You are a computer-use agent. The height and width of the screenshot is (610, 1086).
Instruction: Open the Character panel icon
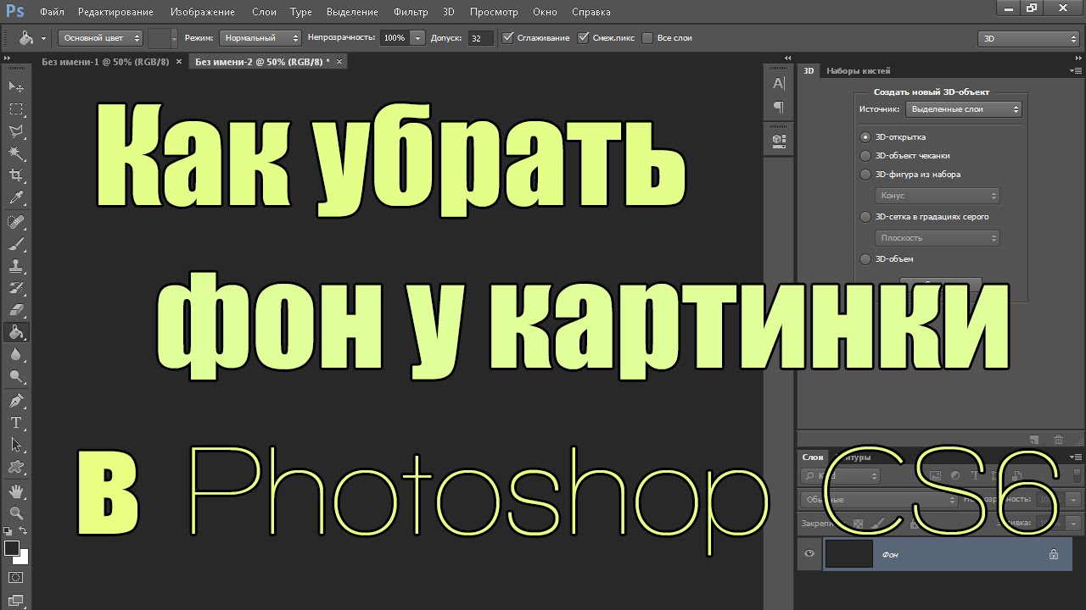(778, 83)
